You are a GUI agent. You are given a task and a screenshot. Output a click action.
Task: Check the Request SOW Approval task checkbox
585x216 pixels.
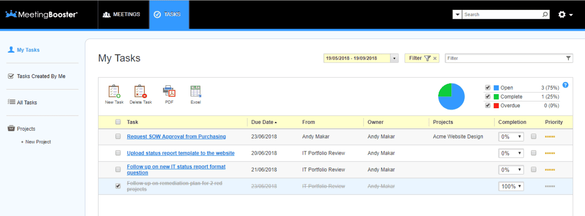(x=118, y=137)
